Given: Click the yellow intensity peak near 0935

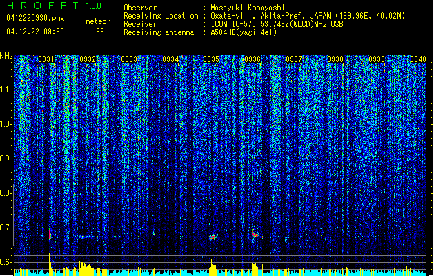Looking at the screenshot, I should (x=213, y=268).
